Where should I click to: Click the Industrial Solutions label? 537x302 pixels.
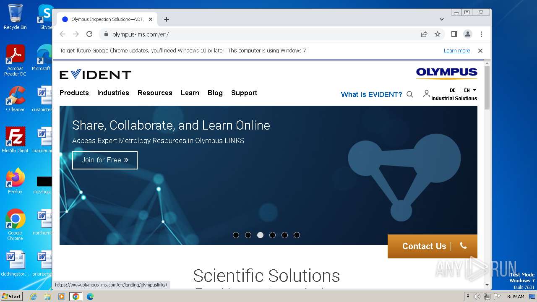coord(454,99)
